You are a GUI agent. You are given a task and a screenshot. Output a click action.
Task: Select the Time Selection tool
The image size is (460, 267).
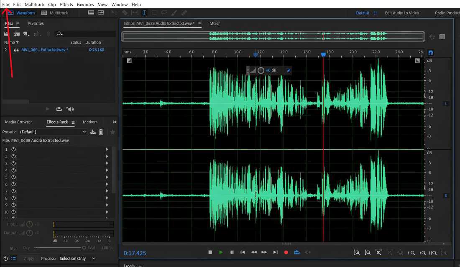[145, 13]
